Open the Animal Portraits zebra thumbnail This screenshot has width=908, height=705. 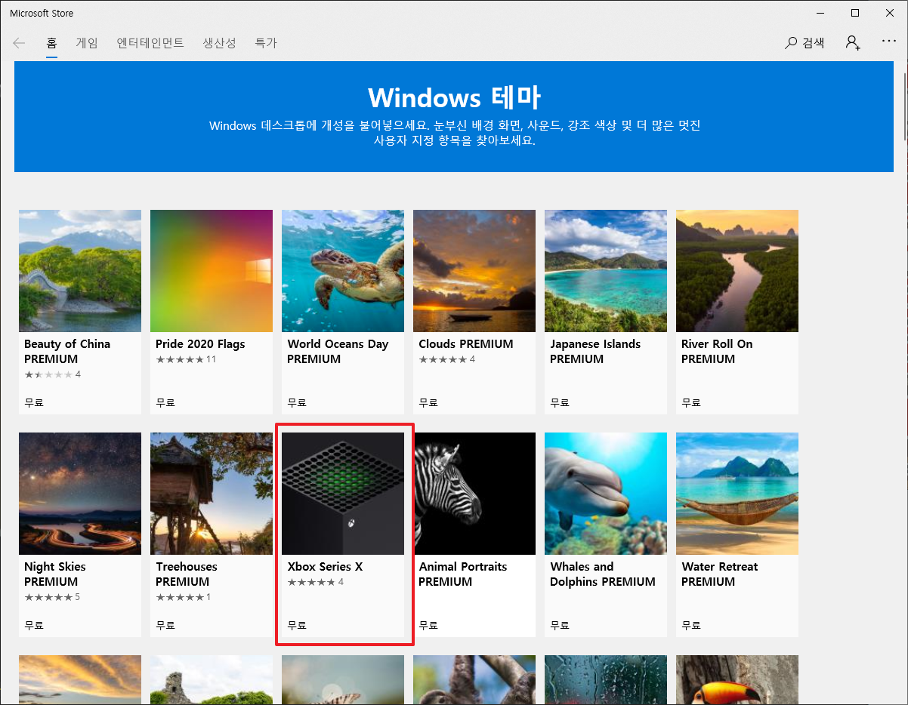tap(474, 494)
